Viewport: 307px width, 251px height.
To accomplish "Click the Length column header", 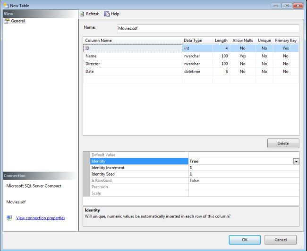I will point(221,40).
